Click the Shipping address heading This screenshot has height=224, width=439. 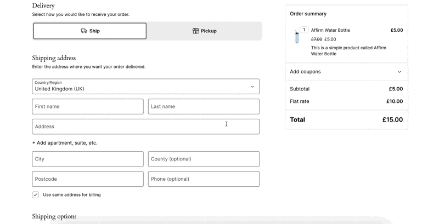coord(54,58)
